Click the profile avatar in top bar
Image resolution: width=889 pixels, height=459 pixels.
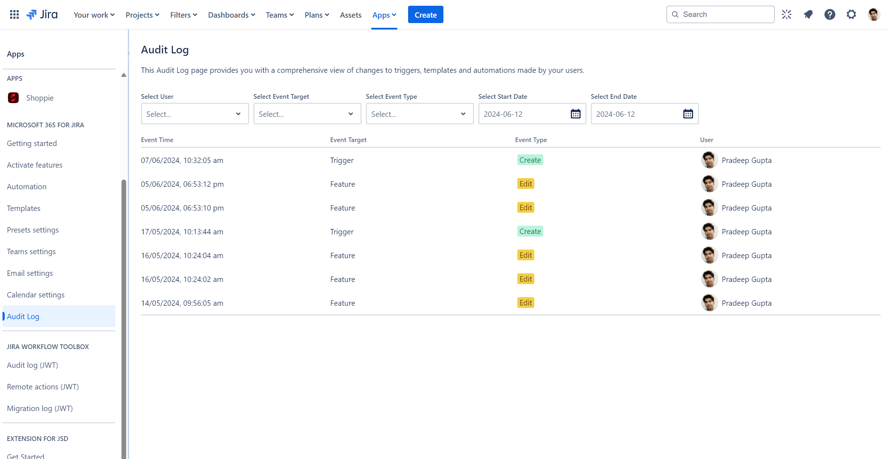(x=873, y=14)
